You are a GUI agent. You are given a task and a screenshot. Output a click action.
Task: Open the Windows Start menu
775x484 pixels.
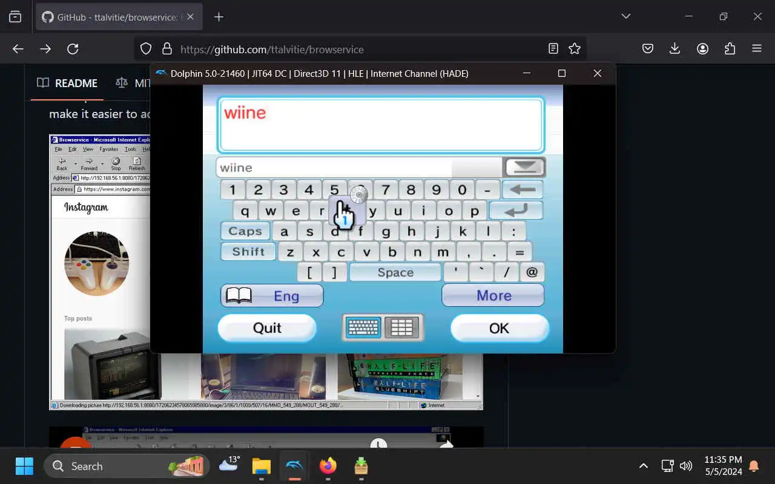[x=24, y=466]
